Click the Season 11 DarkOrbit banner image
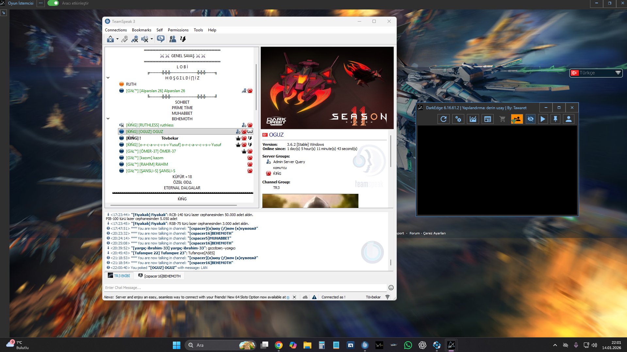Image resolution: width=627 pixels, height=352 pixels. (327, 88)
